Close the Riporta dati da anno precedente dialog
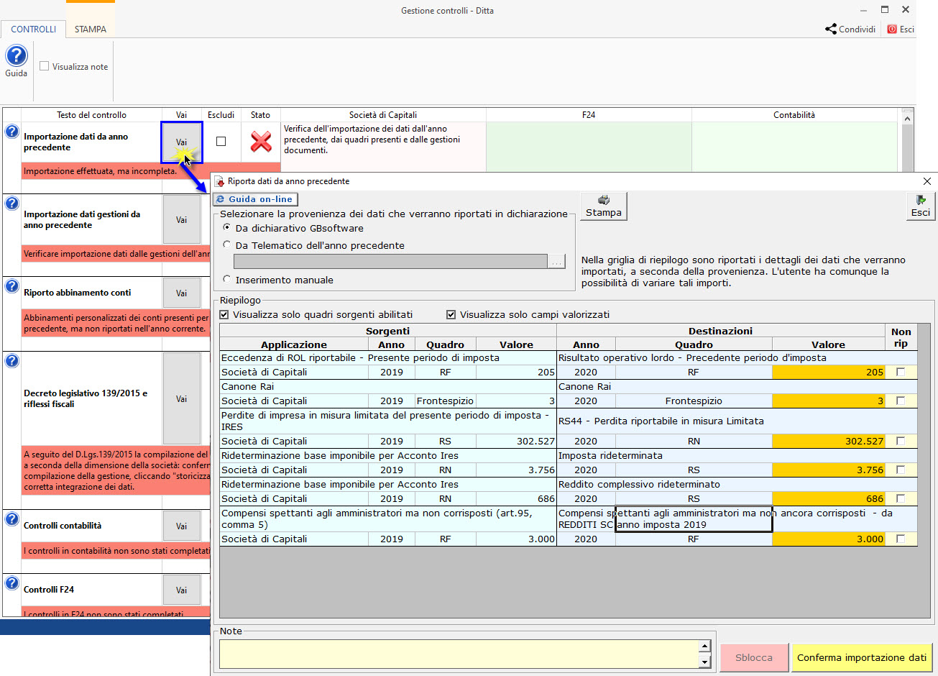This screenshot has width=938, height=676. [927, 181]
